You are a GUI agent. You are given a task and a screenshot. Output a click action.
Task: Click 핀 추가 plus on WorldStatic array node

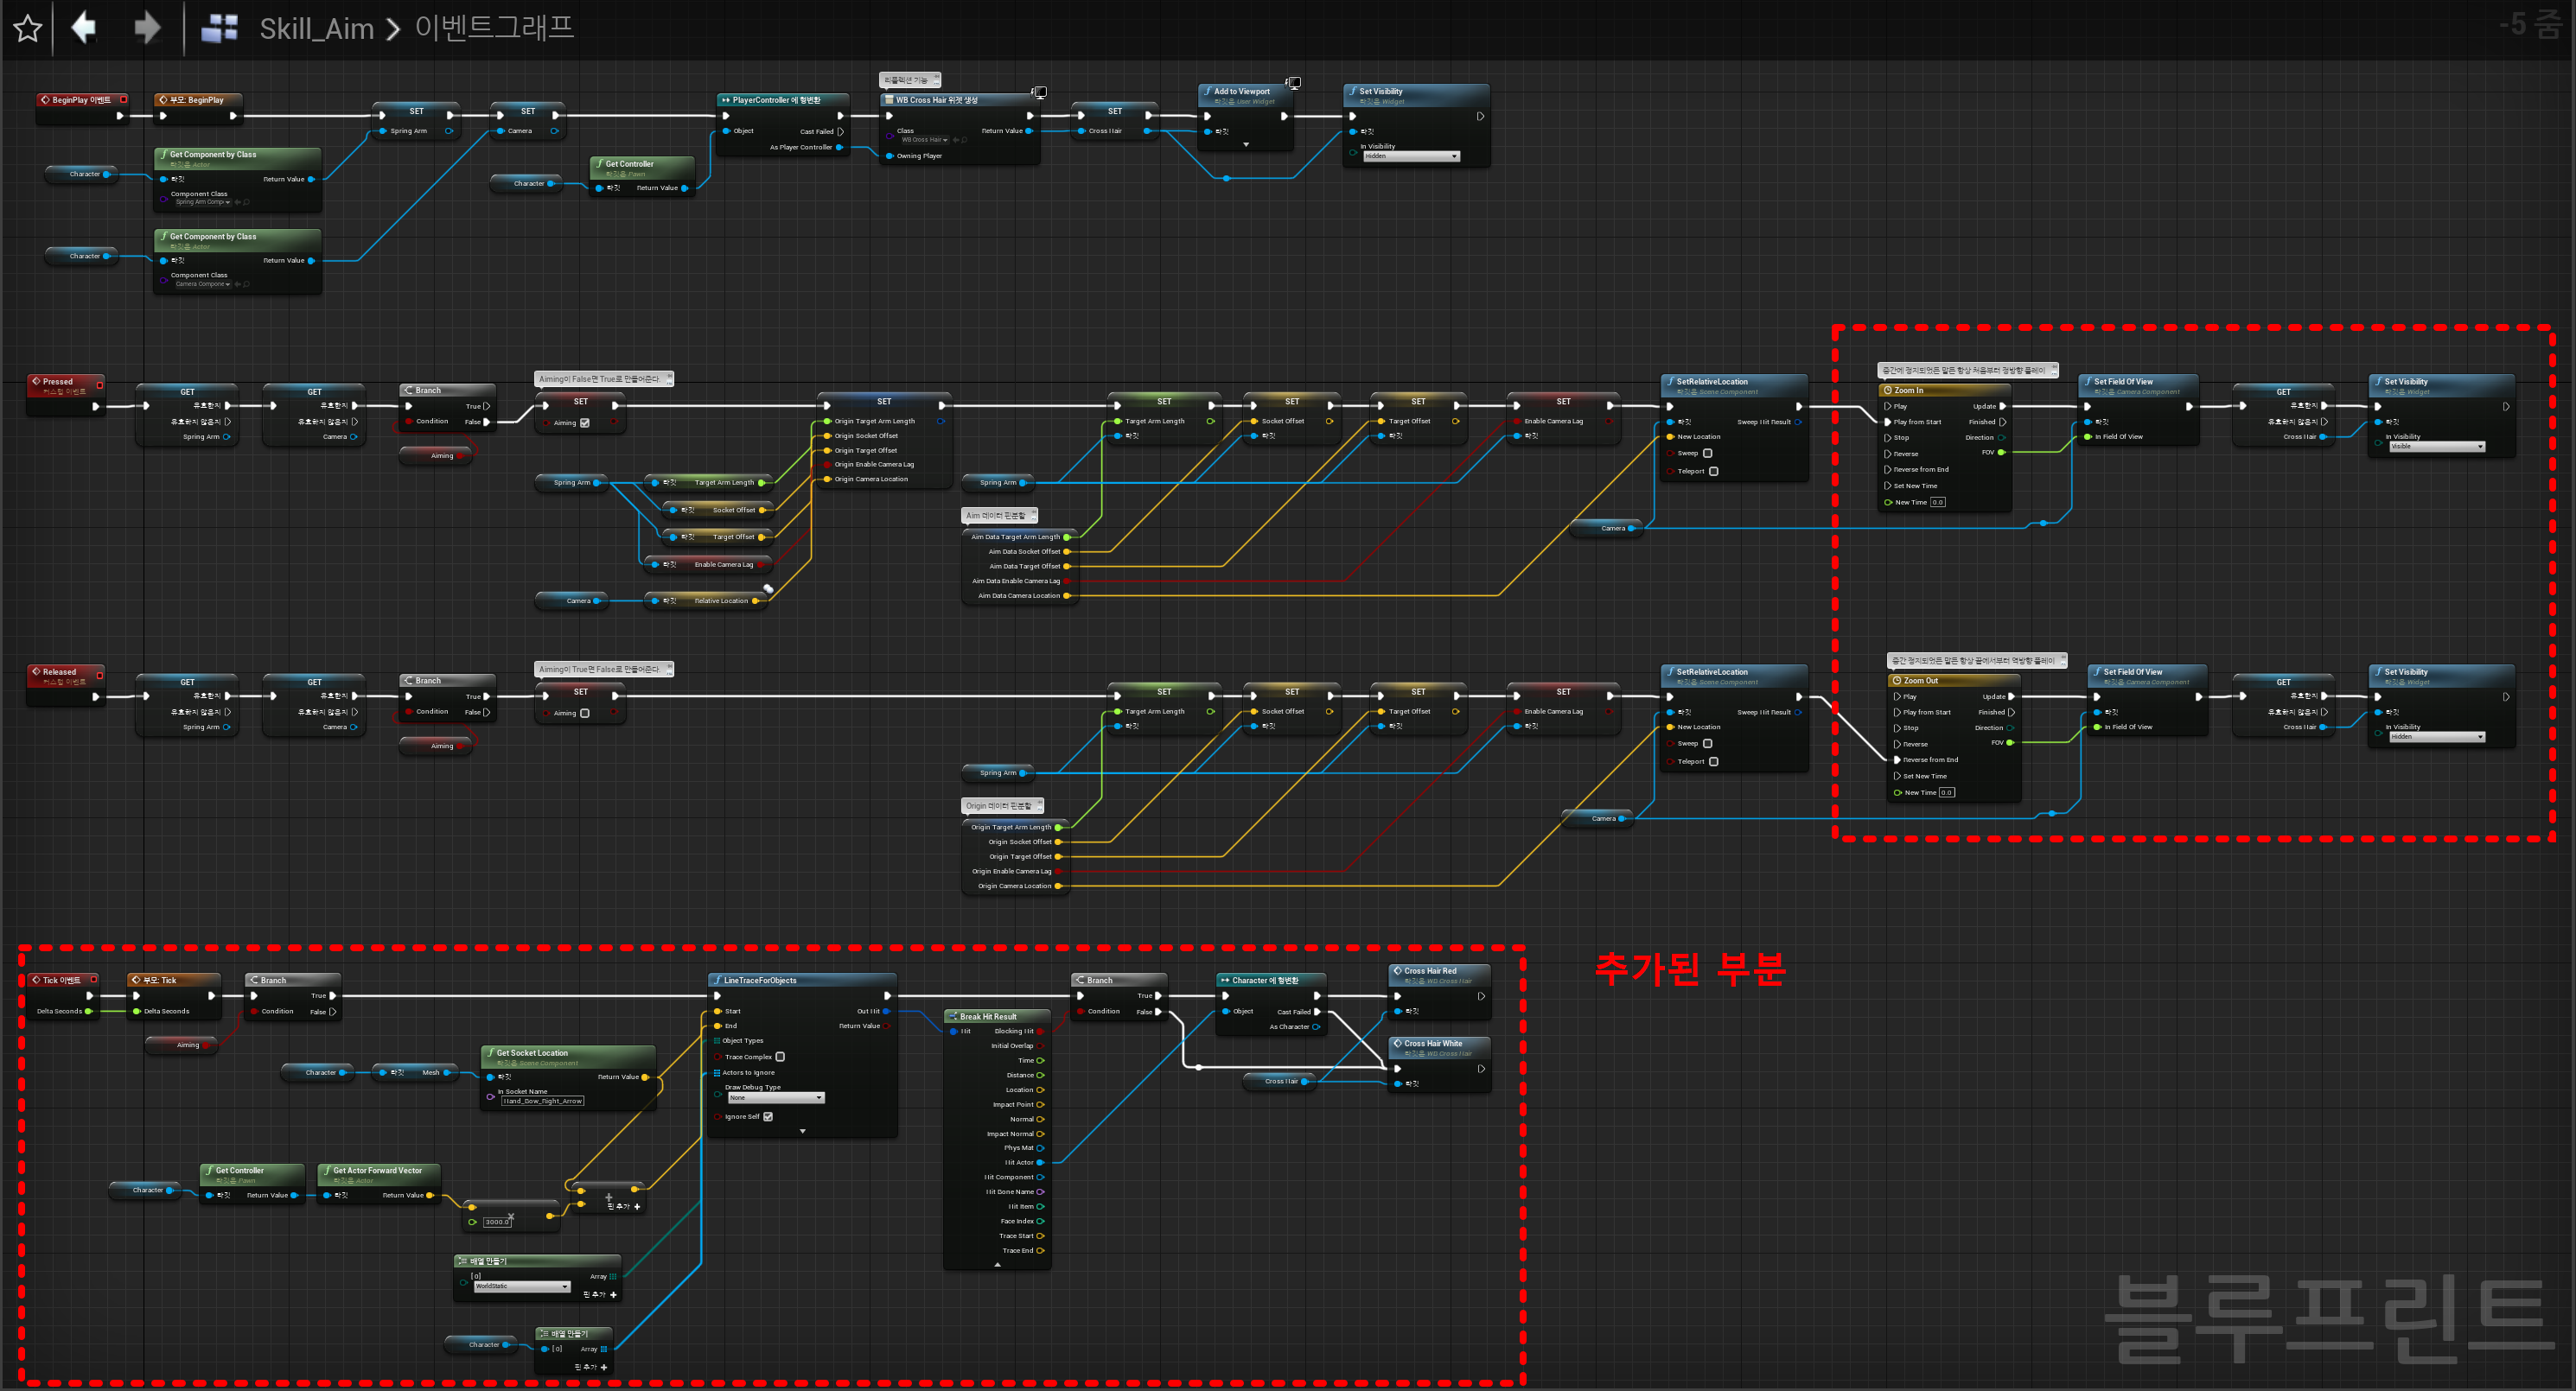point(613,1295)
